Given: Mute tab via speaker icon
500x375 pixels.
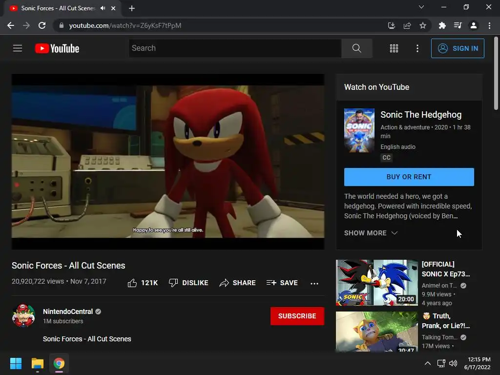Looking at the screenshot, I should click(x=103, y=8).
